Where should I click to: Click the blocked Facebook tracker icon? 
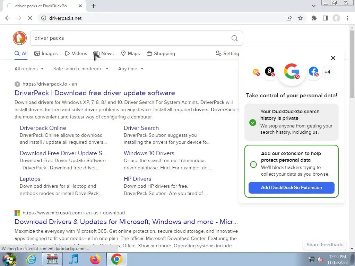coord(313,72)
